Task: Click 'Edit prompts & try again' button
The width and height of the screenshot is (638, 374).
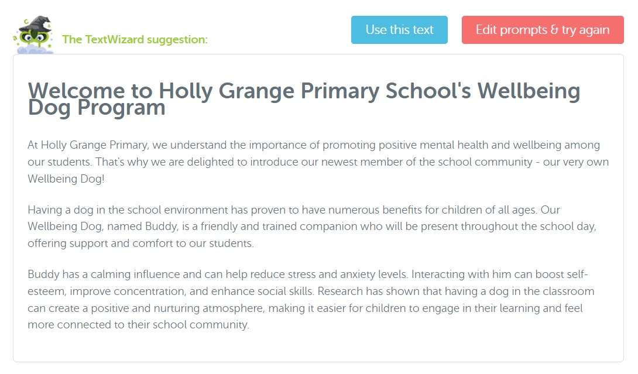Action: 543,30
